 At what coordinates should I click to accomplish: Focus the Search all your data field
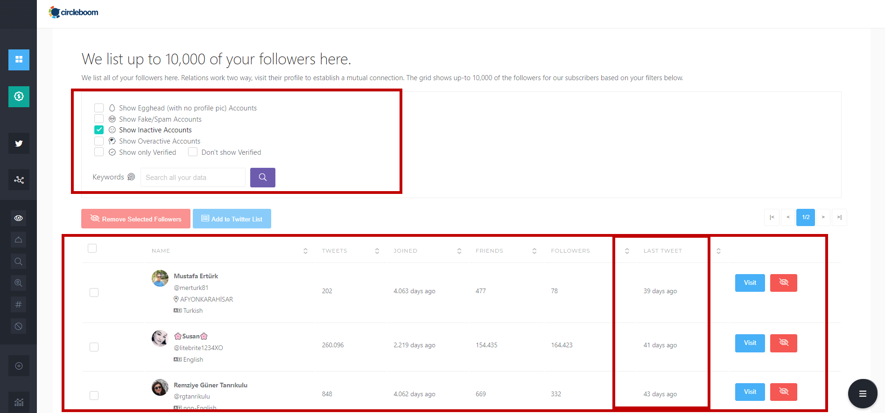193,178
